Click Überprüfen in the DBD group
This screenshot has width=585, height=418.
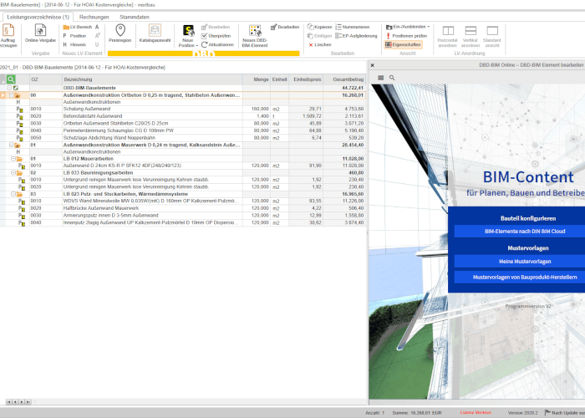[216, 36]
